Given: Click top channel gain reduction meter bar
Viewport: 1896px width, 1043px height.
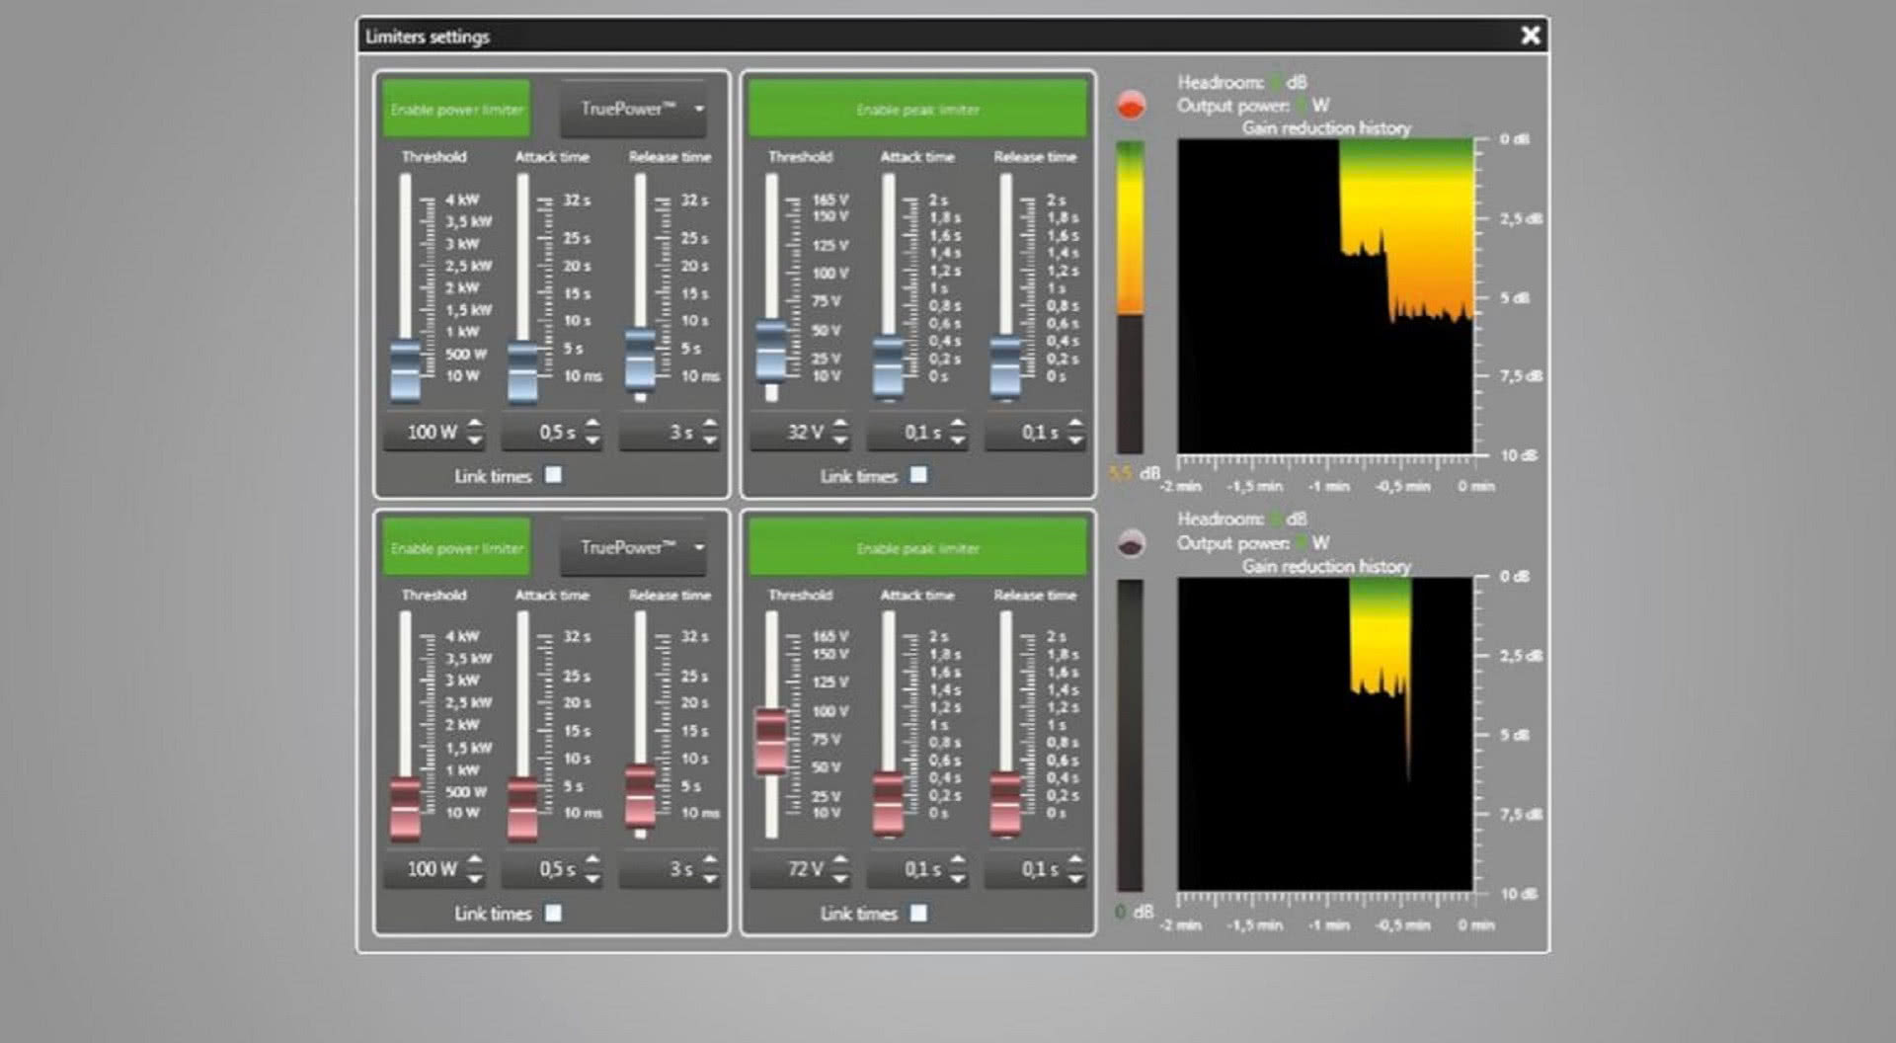Looking at the screenshot, I should pyautogui.click(x=1130, y=296).
